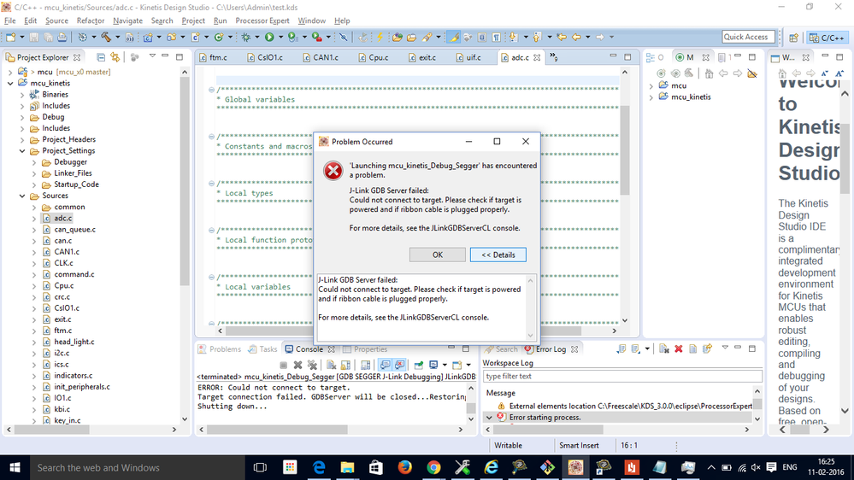Open Project Explorer View Menu triangle
The image size is (854, 480).
(x=152, y=56)
